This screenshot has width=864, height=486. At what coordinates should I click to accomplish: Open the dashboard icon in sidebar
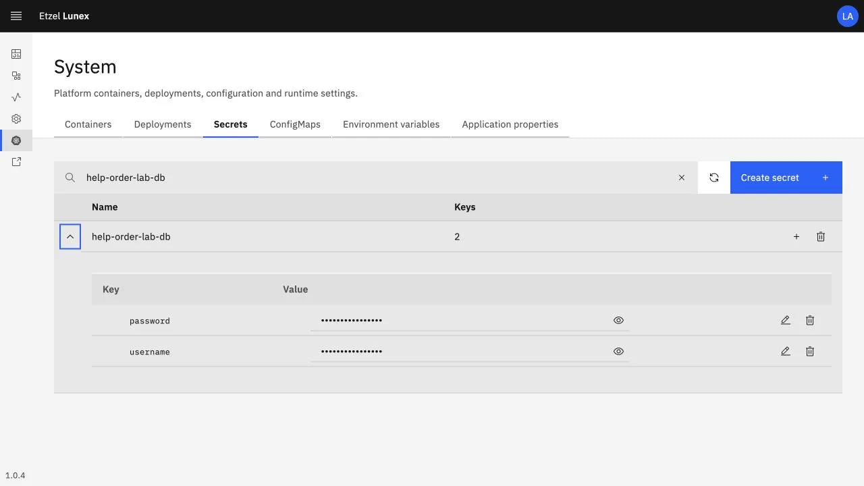pyautogui.click(x=16, y=54)
